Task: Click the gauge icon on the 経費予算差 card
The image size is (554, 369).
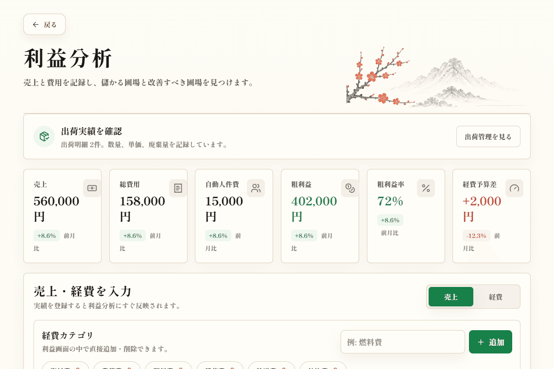Action: pyautogui.click(x=515, y=188)
